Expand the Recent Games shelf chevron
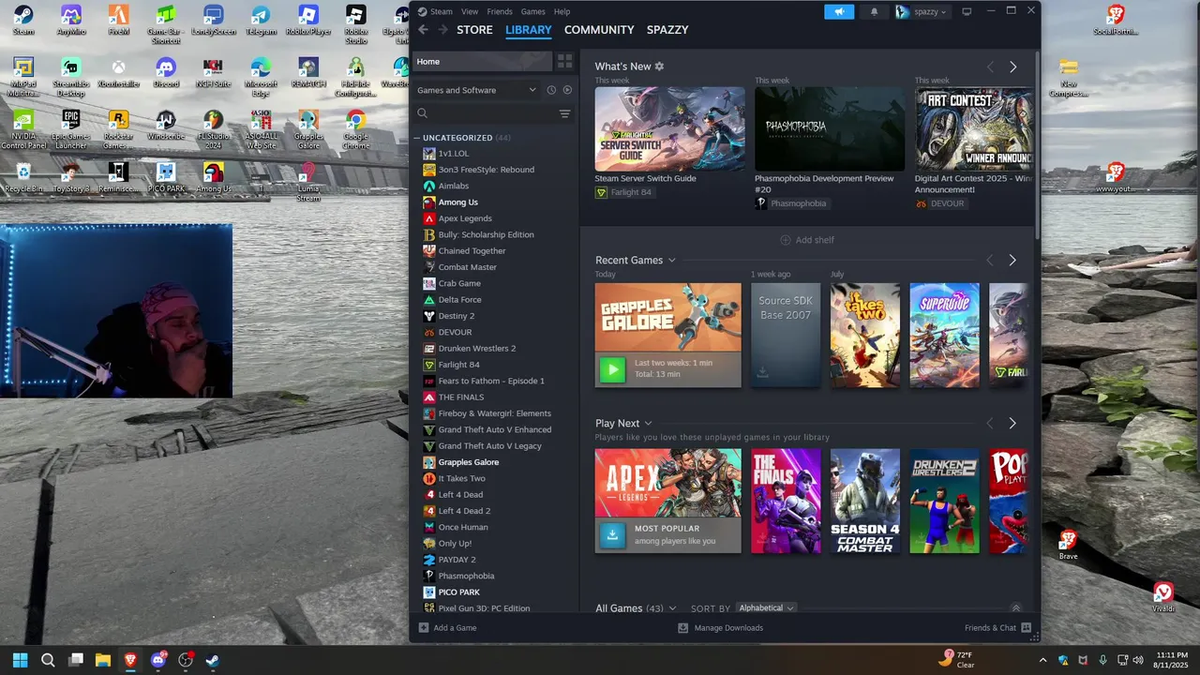Image resolution: width=1200 pixels, height=675 pixels. point(672,261)
